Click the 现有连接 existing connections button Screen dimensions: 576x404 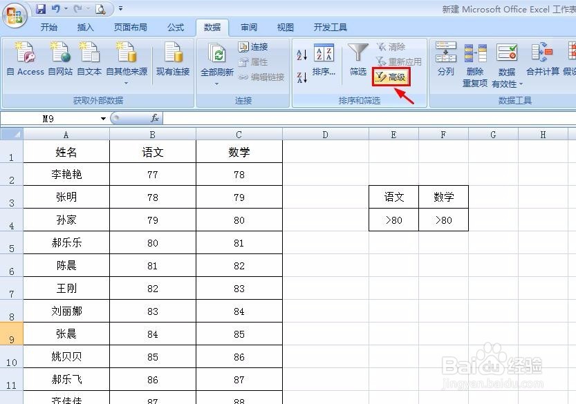pyautogui.click(x=172, y=59)
